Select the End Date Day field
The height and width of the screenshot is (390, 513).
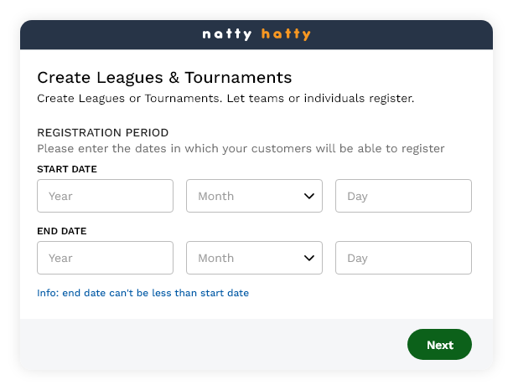pos(403,258)
